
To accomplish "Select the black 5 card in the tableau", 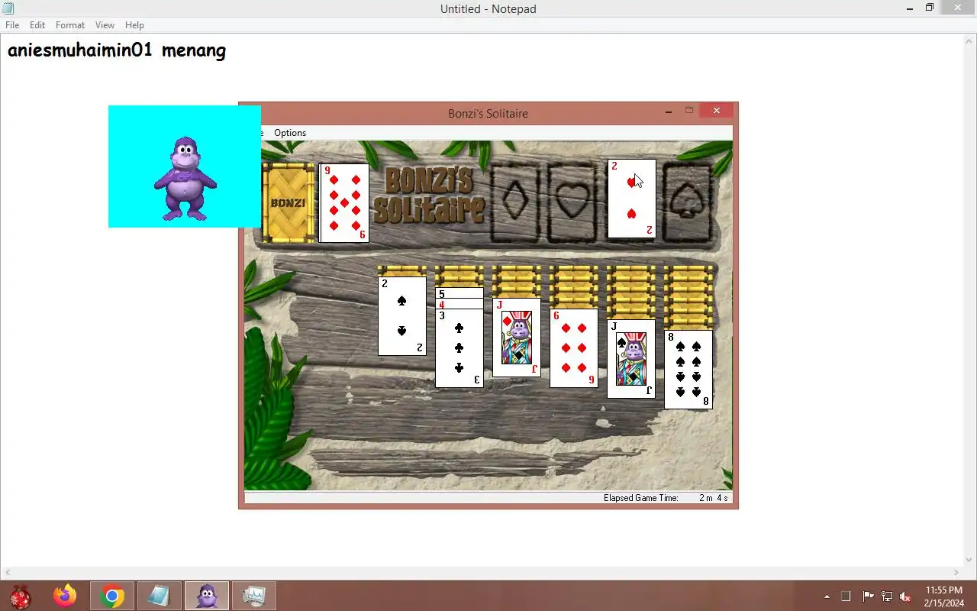I will click(459, 293).
